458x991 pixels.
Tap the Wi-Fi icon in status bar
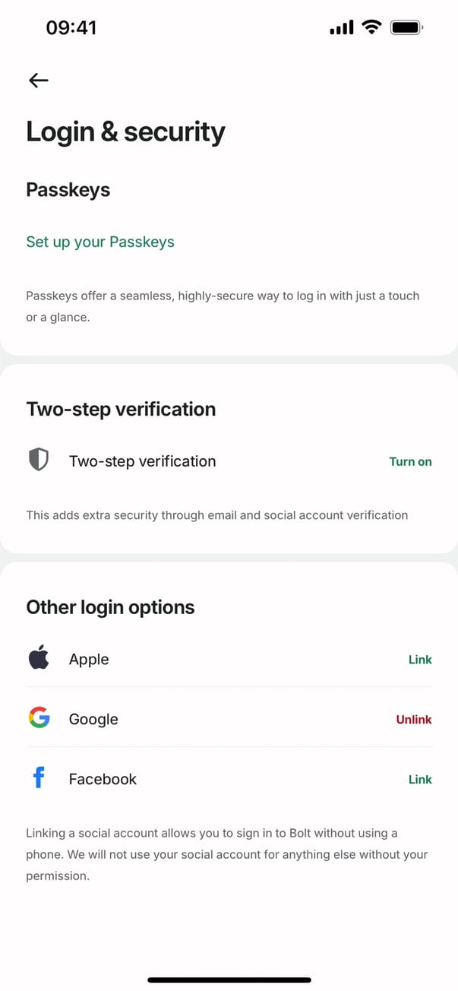pyautogui.click(x=371, y=28)
